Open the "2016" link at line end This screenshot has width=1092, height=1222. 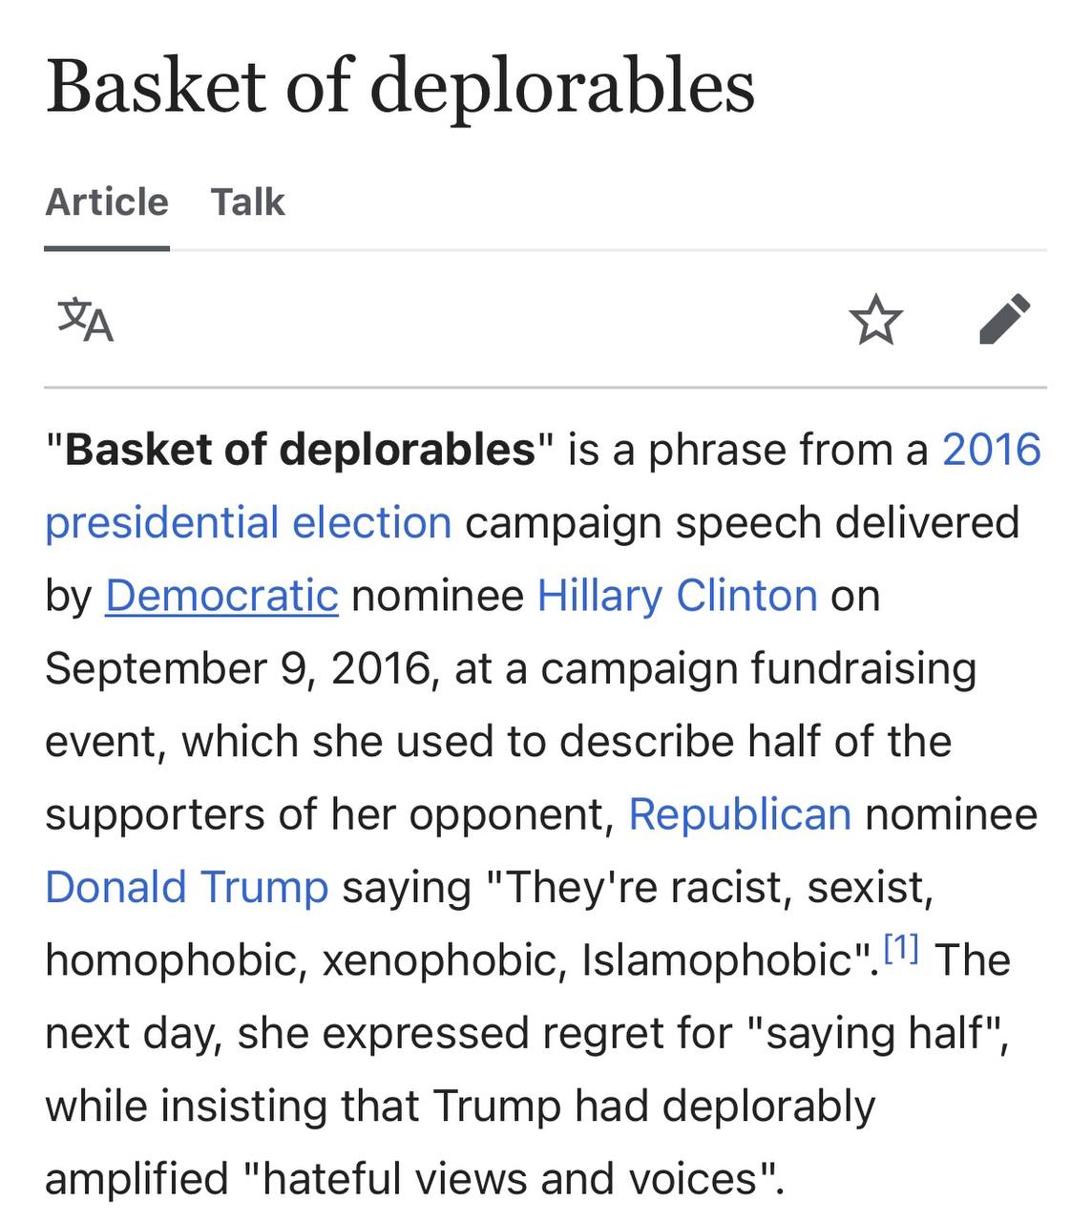coord(991,450)
